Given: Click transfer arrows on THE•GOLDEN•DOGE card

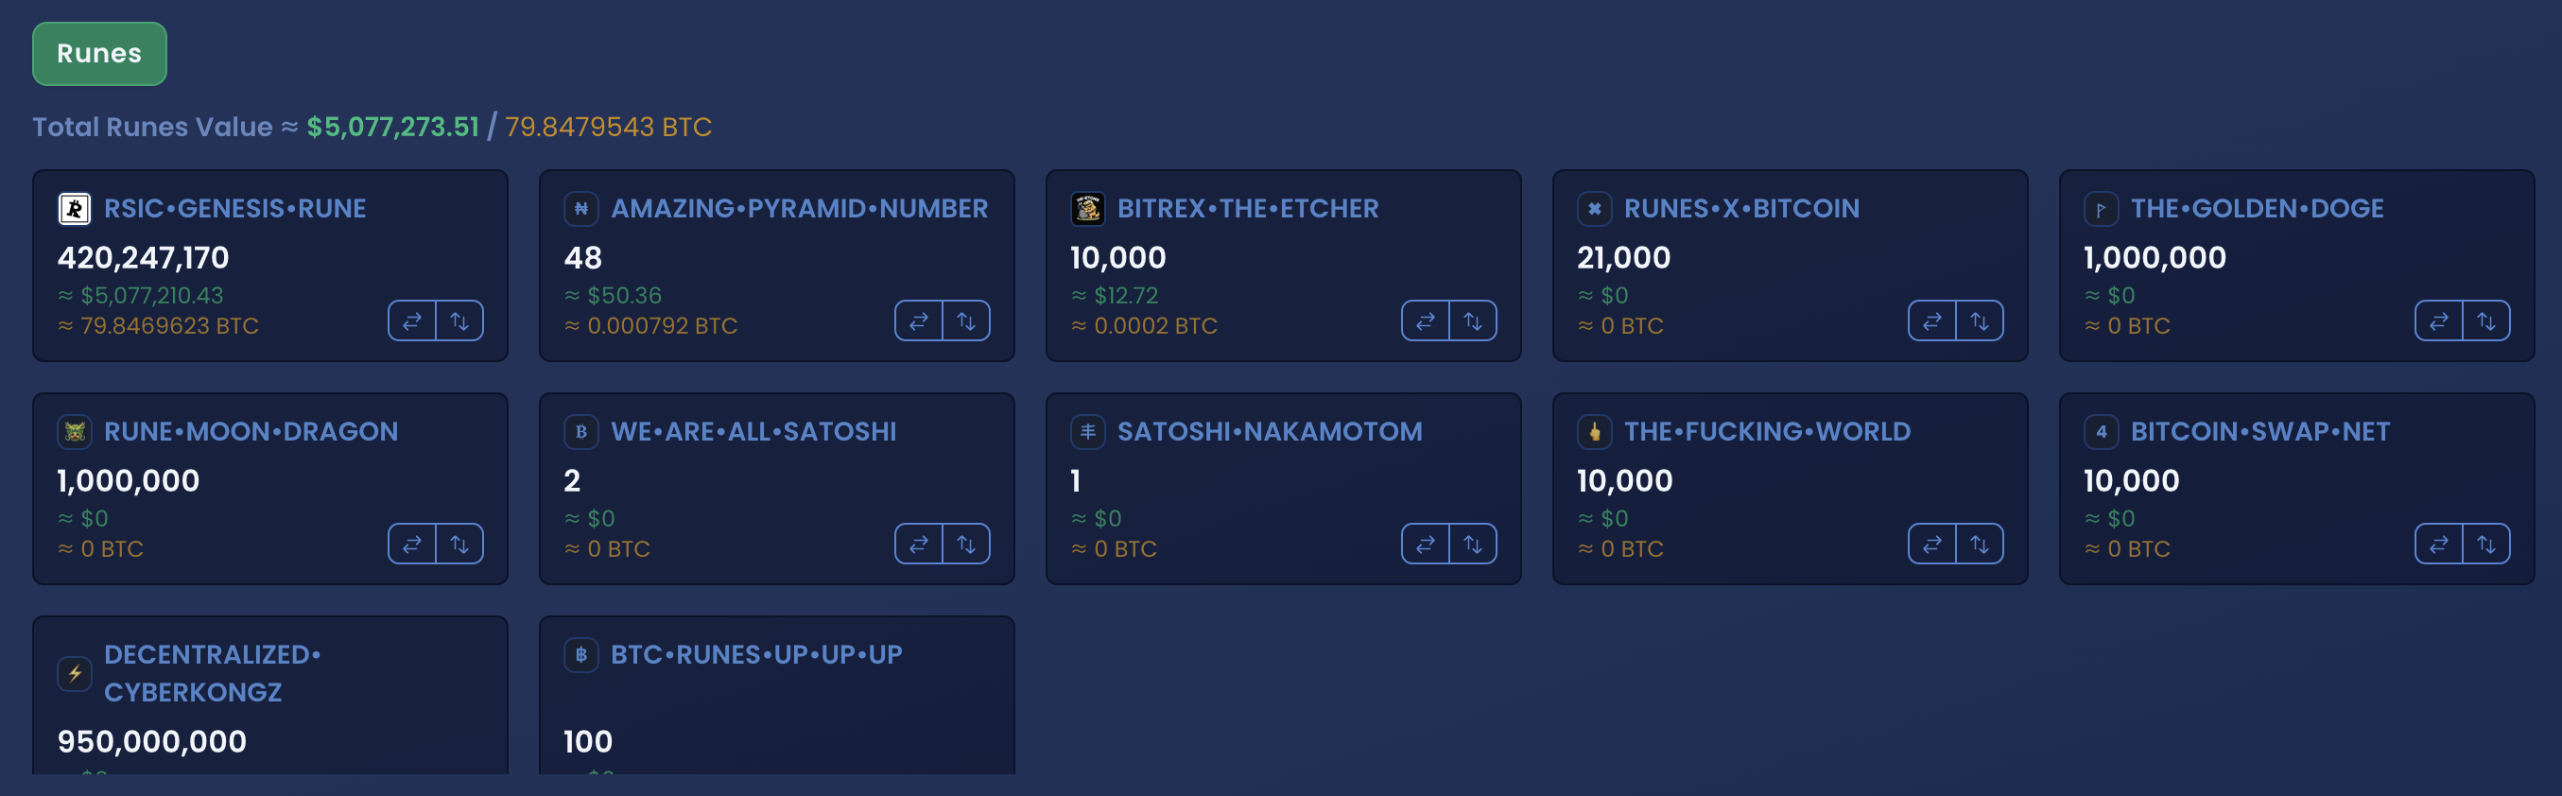Looking at the screenshot, I should pyautogui.click(x=2486, y=320).
